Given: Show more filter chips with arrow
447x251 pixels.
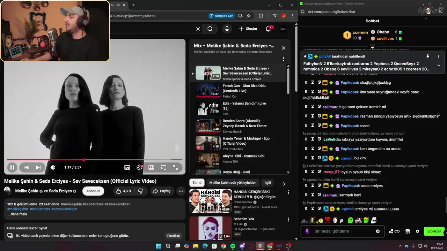Looking at the screenshot, I should [284, 184].
